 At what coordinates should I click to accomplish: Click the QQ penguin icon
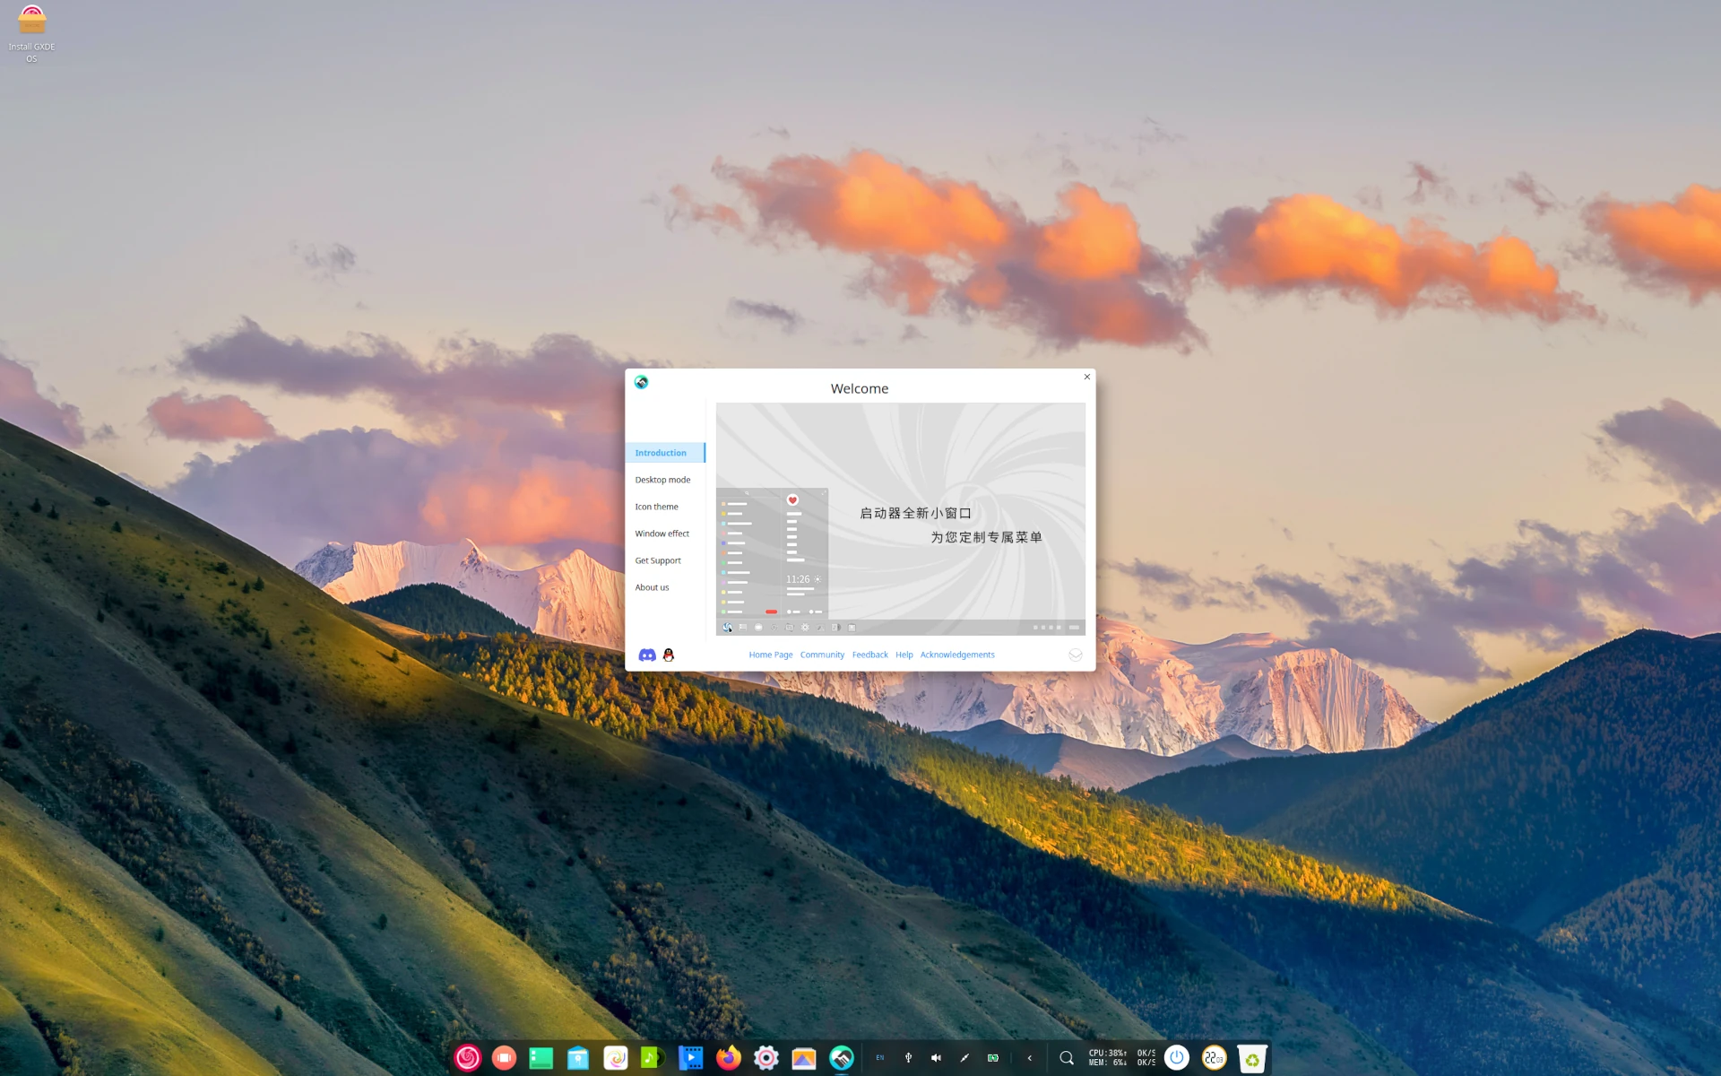click(x=669, y=655)
